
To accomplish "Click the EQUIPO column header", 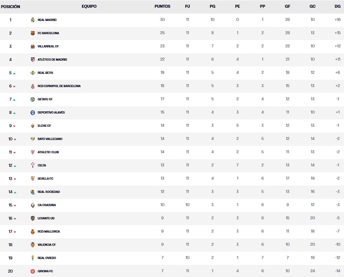I will [89, 7].
